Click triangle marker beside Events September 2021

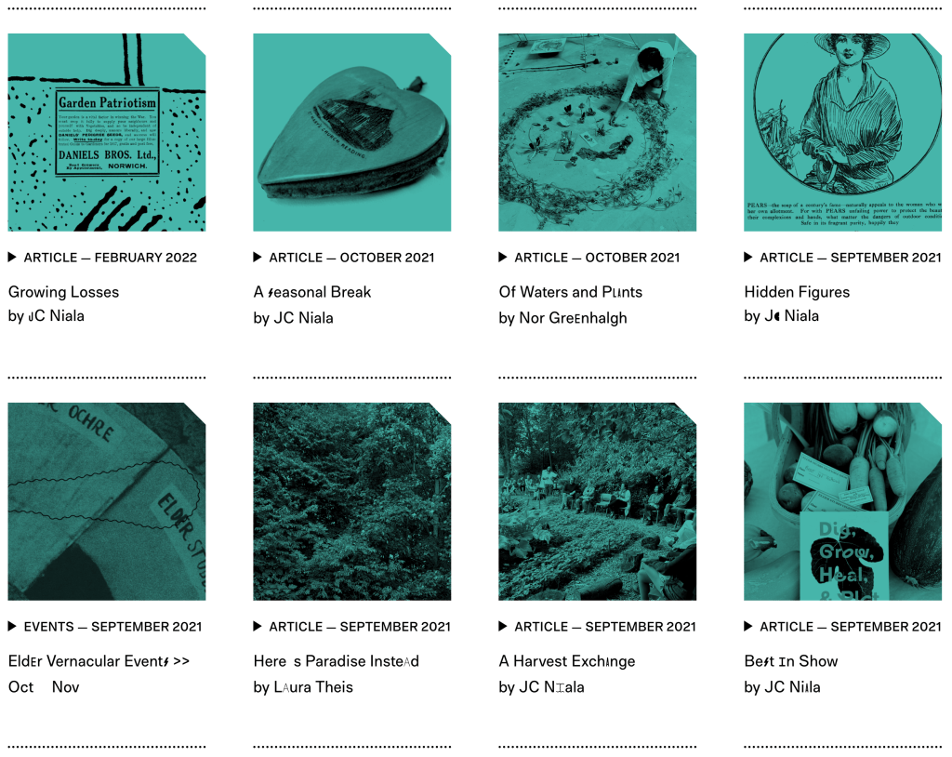coord(12,626)
